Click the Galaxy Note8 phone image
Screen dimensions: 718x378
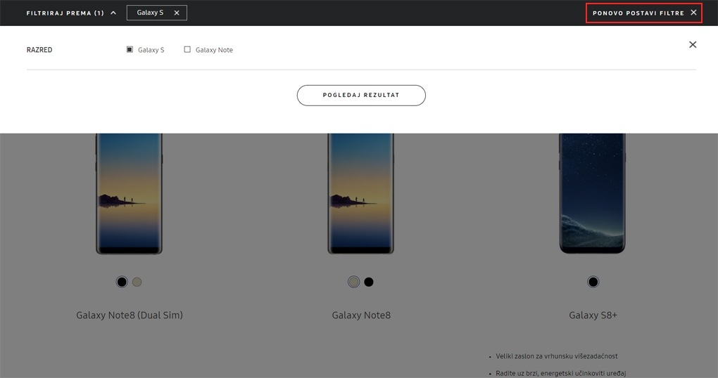pos(361,194)
